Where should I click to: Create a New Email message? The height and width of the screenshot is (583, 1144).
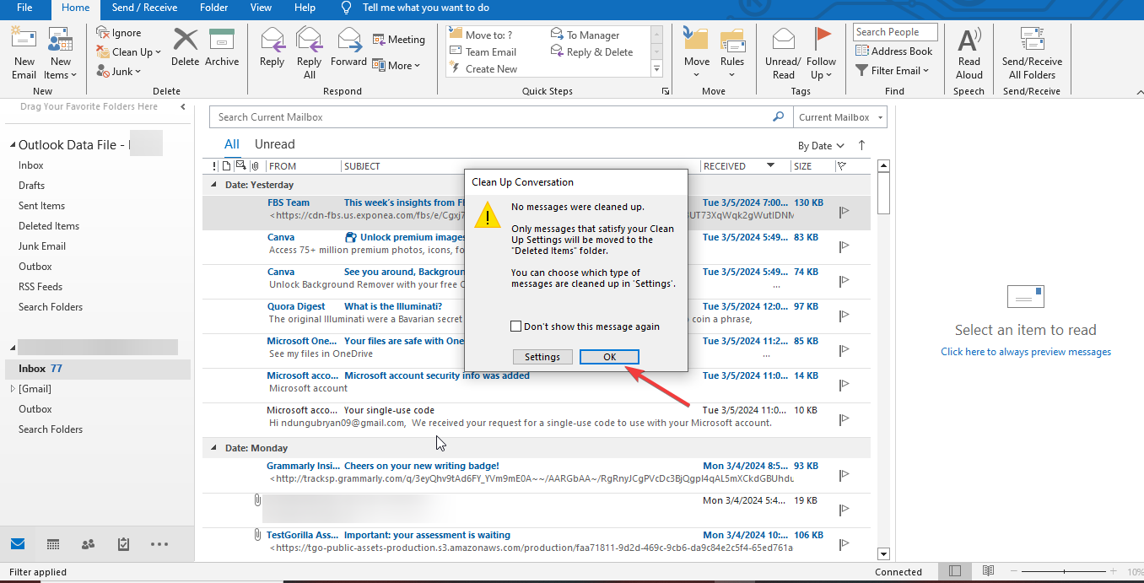pyautogui.click(x=23, y=52)
